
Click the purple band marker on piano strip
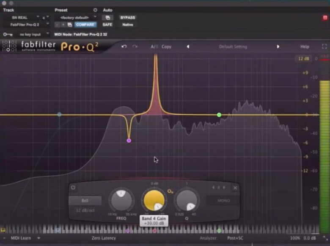127,231
